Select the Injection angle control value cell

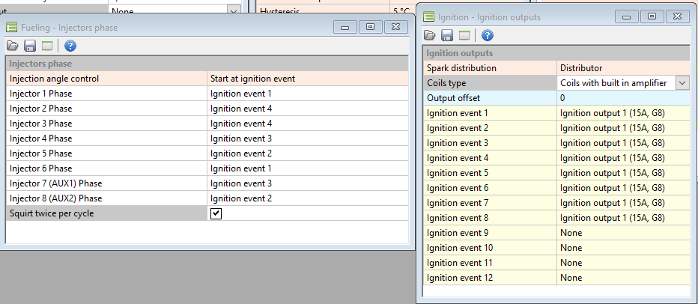click(x=309, y=79)
